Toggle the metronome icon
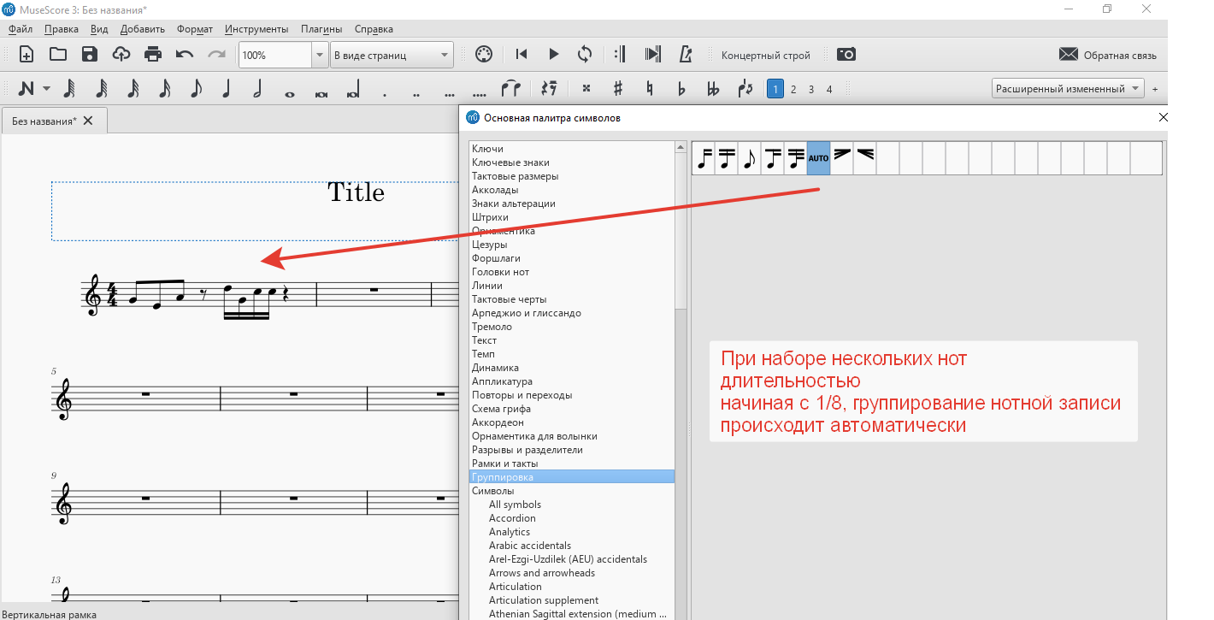The height and width of the screenshot is (620, 1214). click(x=685, y=55)
